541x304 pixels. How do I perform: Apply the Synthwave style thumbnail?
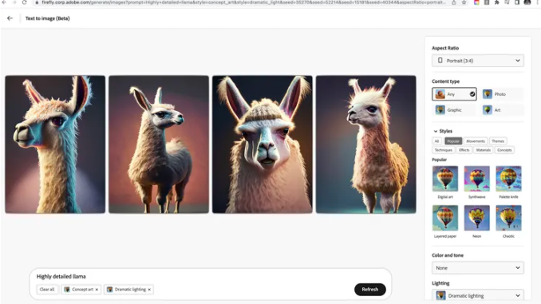[477, 179]
